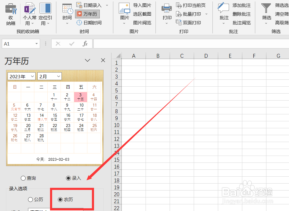The width and height of the screenshot is (289, 211).
Task: Pick date 28 初九 in calendar
Action: (41, 138)
